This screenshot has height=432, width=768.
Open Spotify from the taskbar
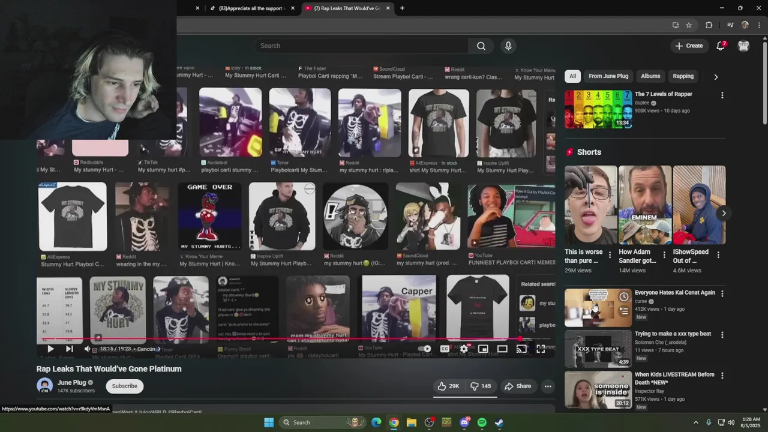482,422
